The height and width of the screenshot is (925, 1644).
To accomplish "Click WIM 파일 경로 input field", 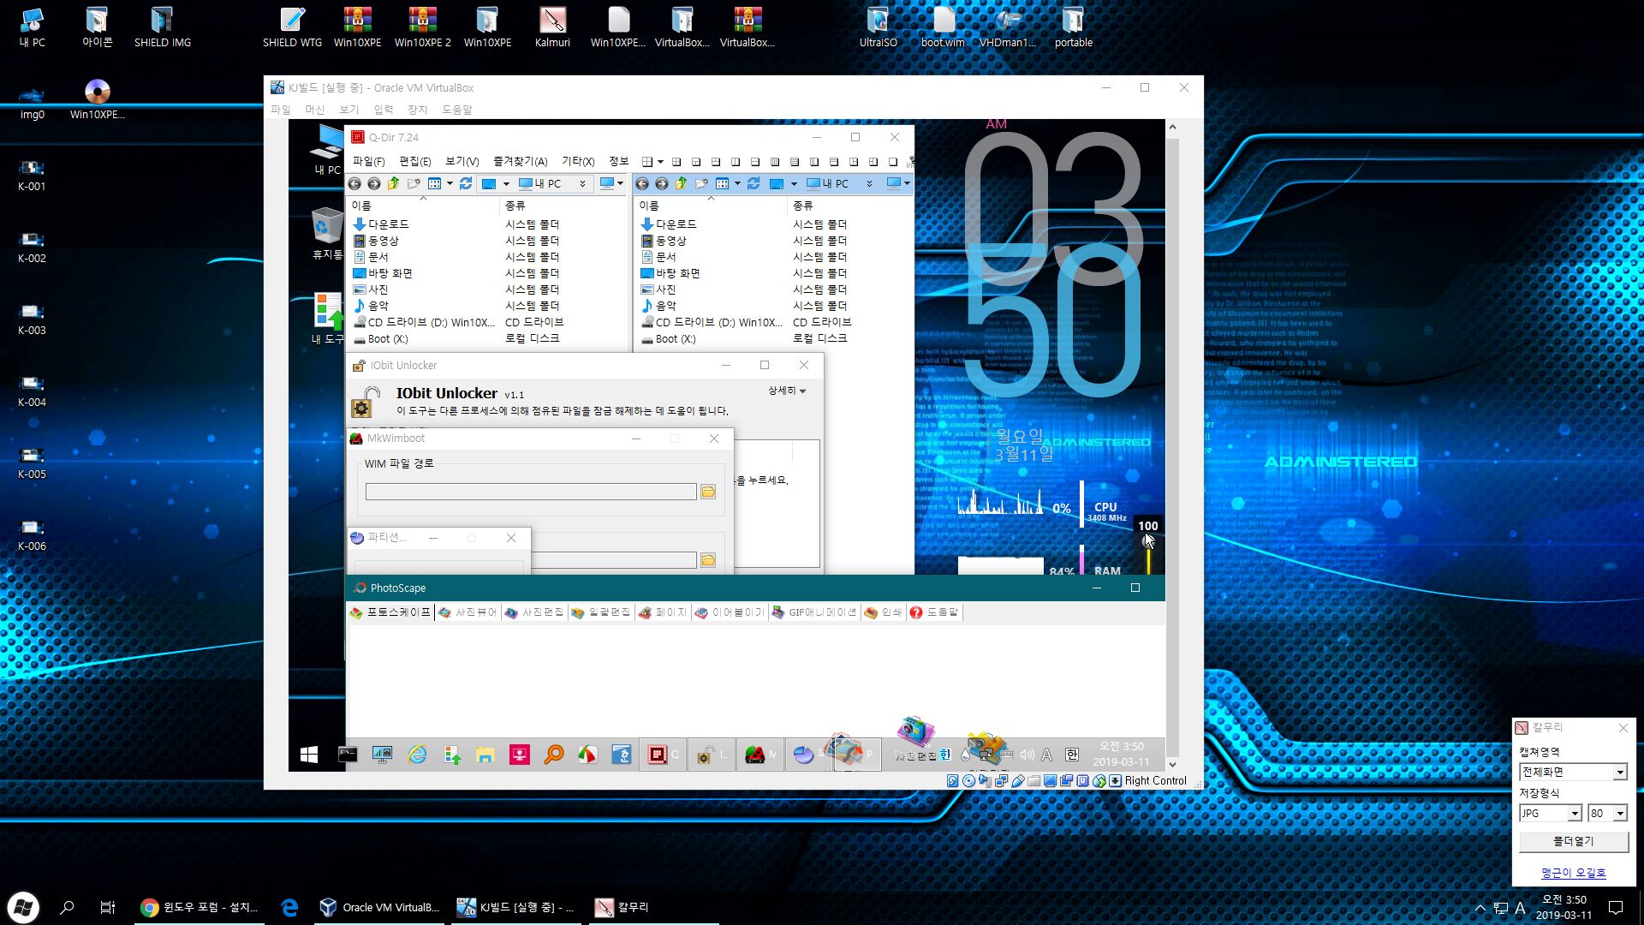I will tap(531, 492).
